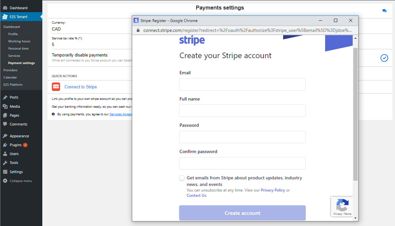Click the padlock icon in the address bar
The width and height of the screenshot is (395, 226).
(138, 30)
